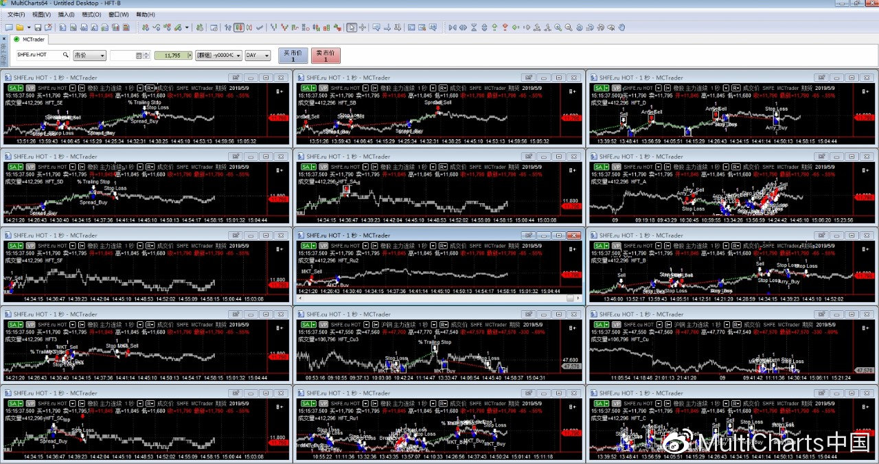Click the red 卖市价 sell market button
This screenshot has width=879, height=464.
(x=326, y=55)
